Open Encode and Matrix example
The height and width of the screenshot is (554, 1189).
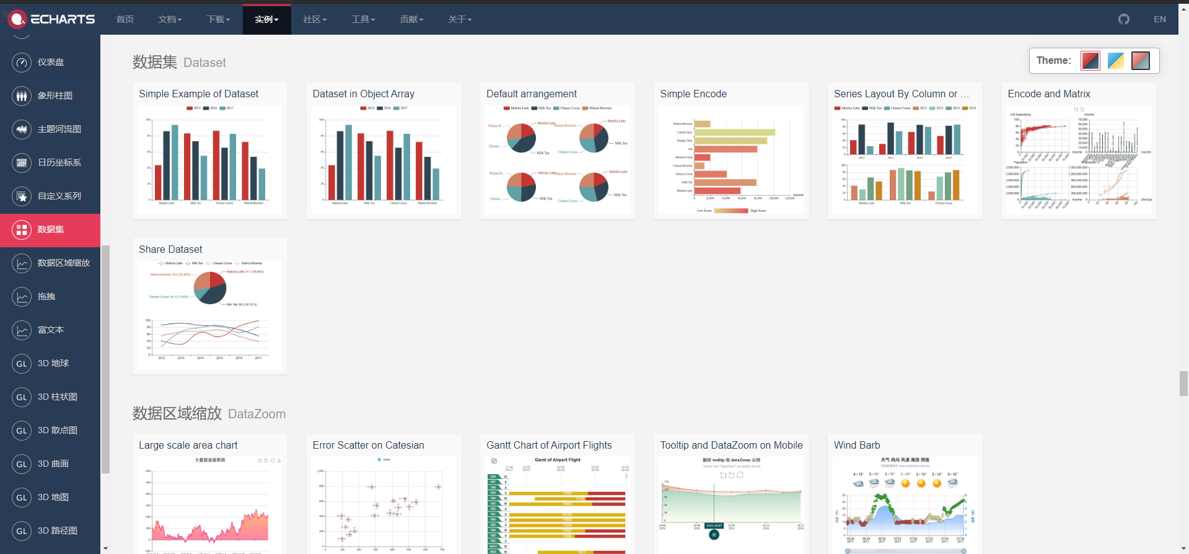click(x=1079, y=151)
